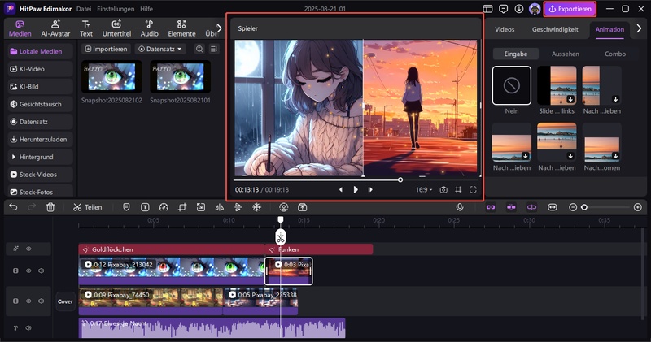Viewport: 651px width, 342px height.
Task: Toggle visibility of the effects track
Action: click(28, 249)
